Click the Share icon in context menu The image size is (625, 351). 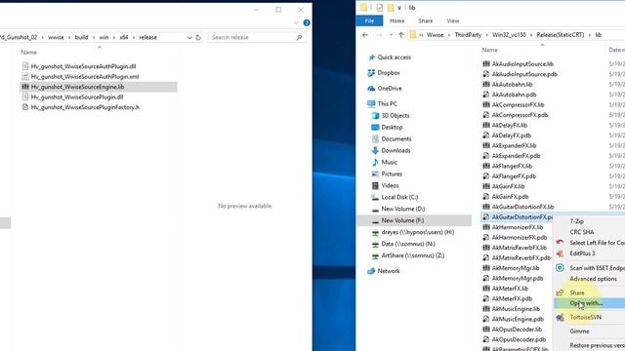pyautogui.click(x=560, y=292)
